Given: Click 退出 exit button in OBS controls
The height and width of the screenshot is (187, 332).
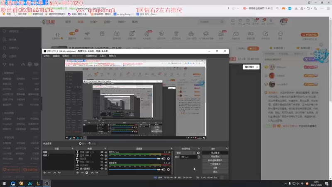Looking at the screenshot, I should (215, 172).
